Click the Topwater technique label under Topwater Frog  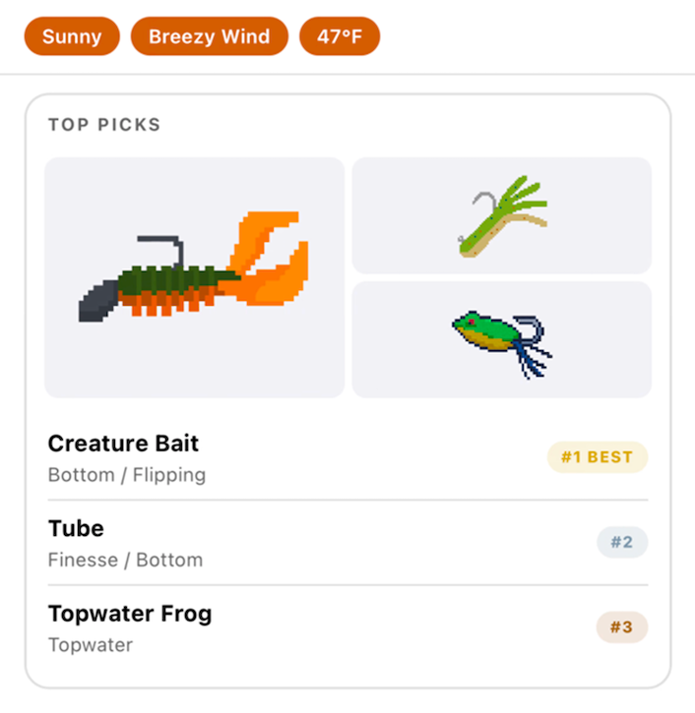91,645
